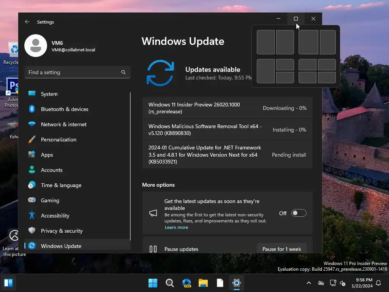
Task: Select 2024-01 Cumulative Update .NET Framework row
Action: (227, 155)
